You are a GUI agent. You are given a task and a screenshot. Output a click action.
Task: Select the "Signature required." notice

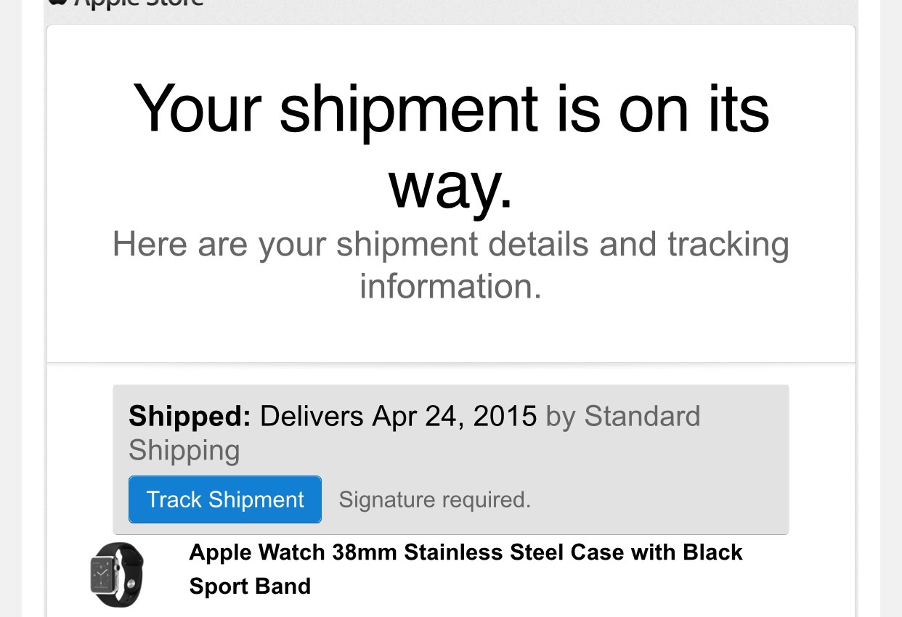tap(435, 500)
